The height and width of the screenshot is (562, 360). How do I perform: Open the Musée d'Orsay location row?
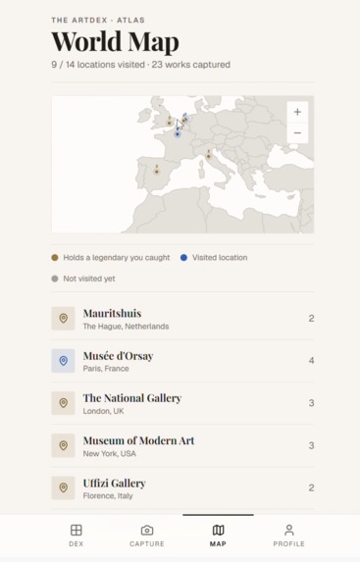(182, 361)
